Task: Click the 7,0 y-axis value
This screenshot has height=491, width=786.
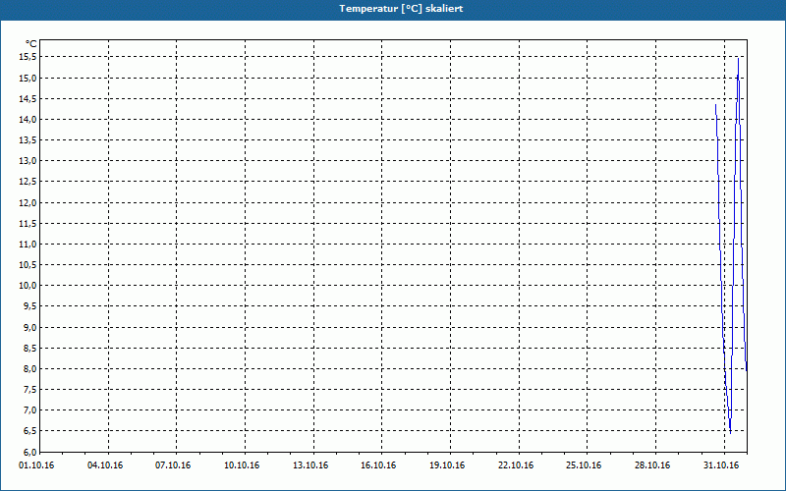Action: pos(30,410)
